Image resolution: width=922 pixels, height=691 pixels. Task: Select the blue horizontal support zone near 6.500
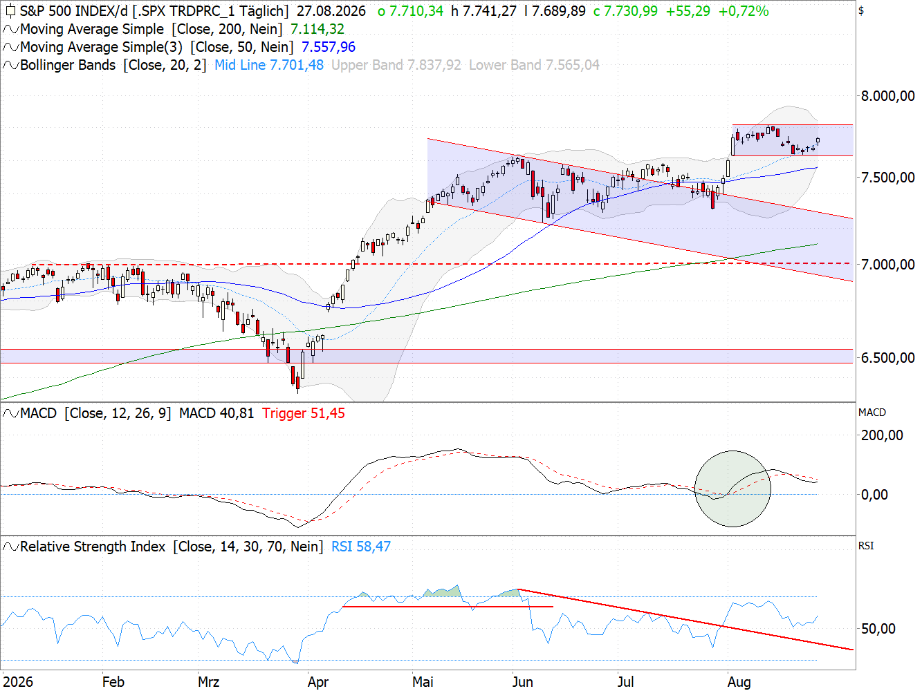point(427,356)
